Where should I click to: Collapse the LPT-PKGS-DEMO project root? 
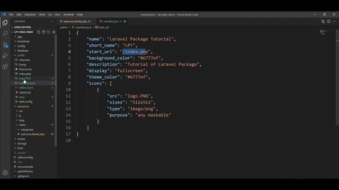click(24, 32)
